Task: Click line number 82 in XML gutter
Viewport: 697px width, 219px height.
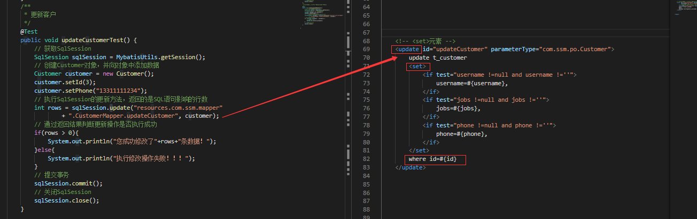Action: click(x=366, y=159)
